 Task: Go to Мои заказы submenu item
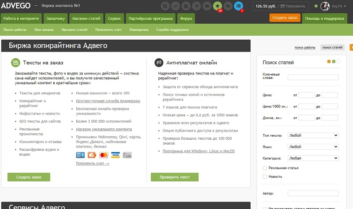44,30
